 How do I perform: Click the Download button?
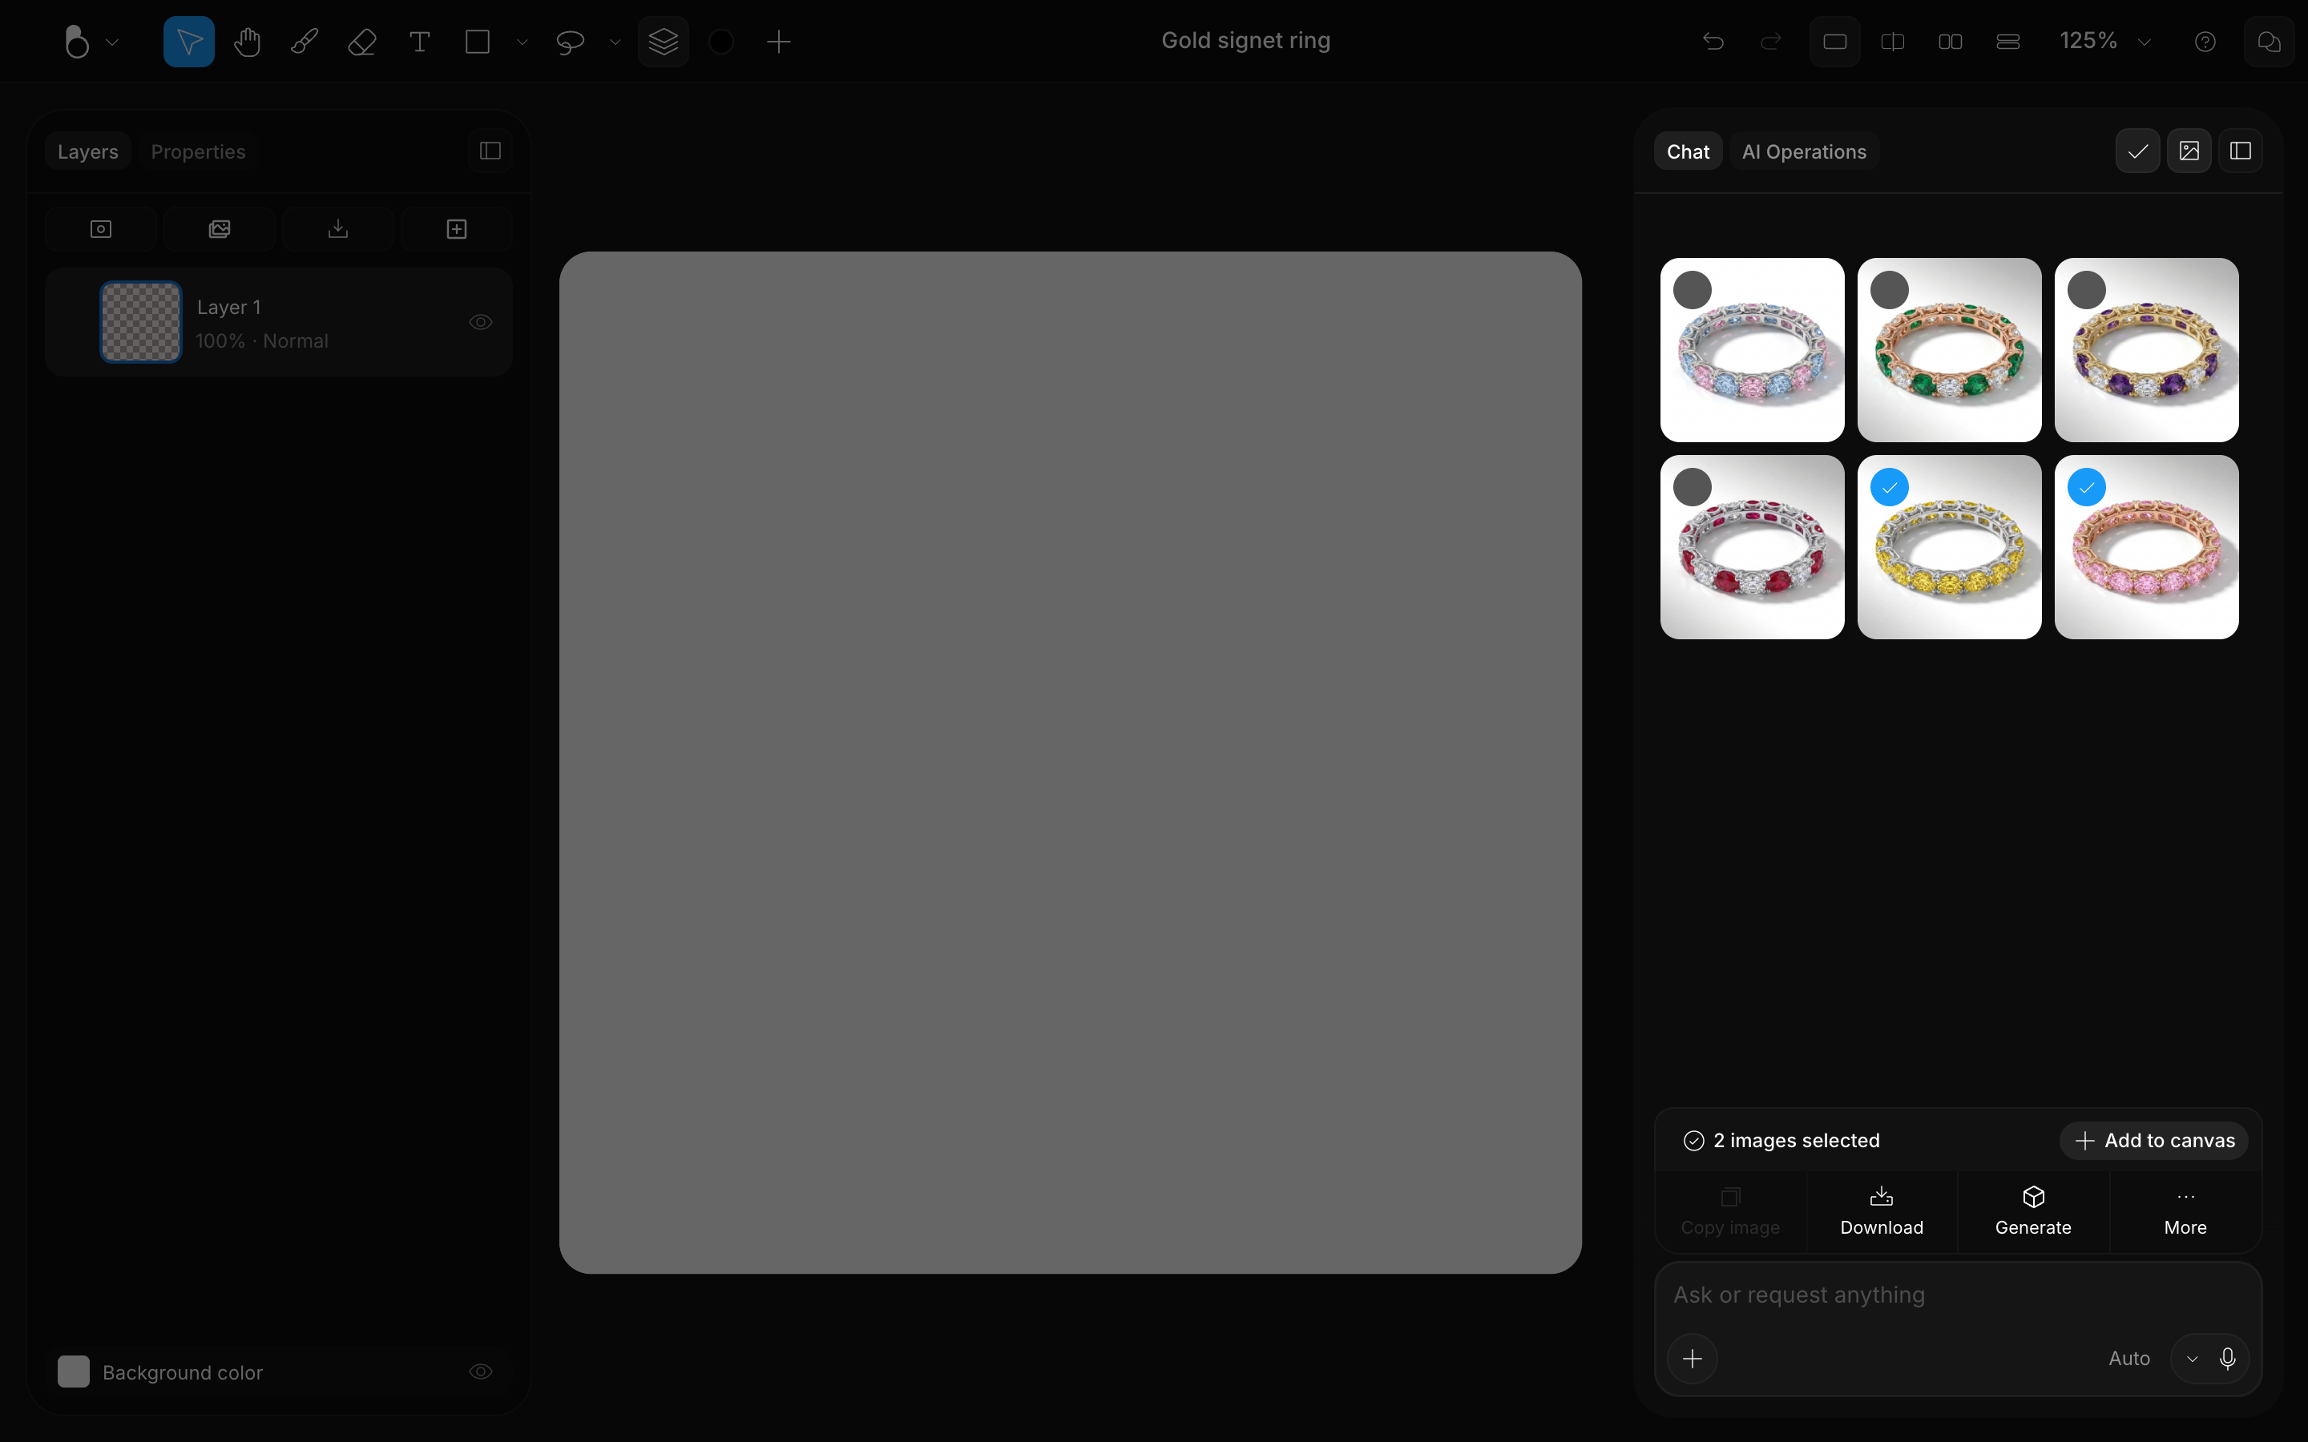coord(1882,1211)
